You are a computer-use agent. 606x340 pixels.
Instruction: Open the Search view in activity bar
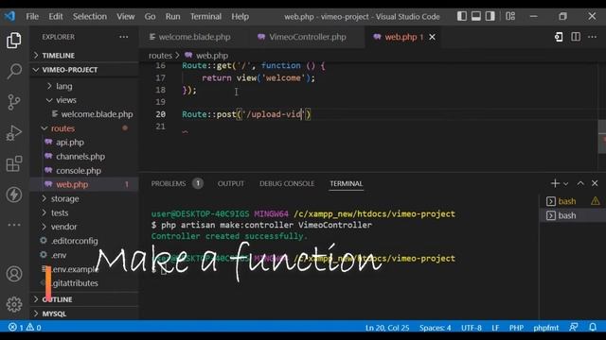[x=14, y=72]
